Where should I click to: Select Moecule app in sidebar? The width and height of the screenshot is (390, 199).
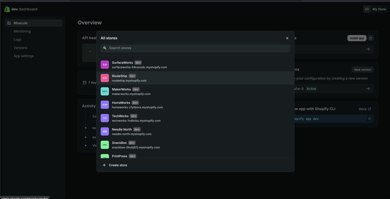point(34,23)
